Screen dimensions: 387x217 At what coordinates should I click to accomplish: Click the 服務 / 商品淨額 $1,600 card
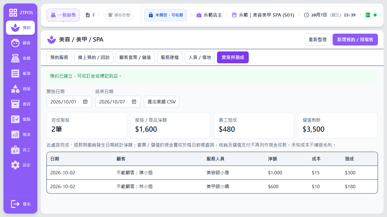[x=170, y=125]
